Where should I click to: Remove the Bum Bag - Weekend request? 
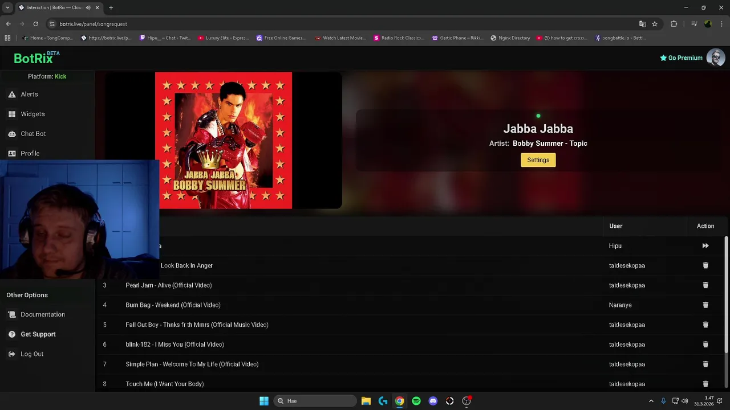705,305
